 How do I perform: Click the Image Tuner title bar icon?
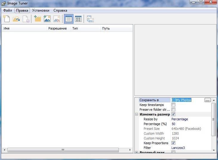point(4,3)
